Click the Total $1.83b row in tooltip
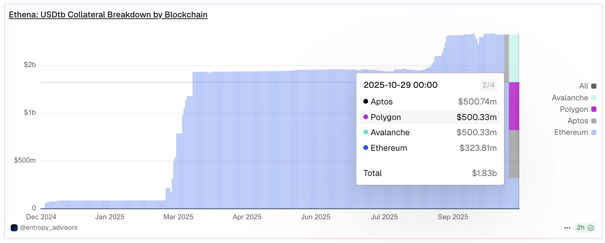Screen dimensions: 605x243 (430, 173)
